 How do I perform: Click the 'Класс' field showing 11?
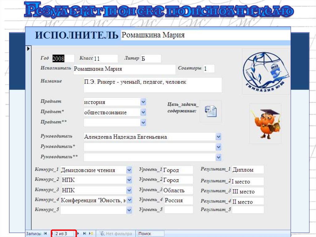click(106, 58)
